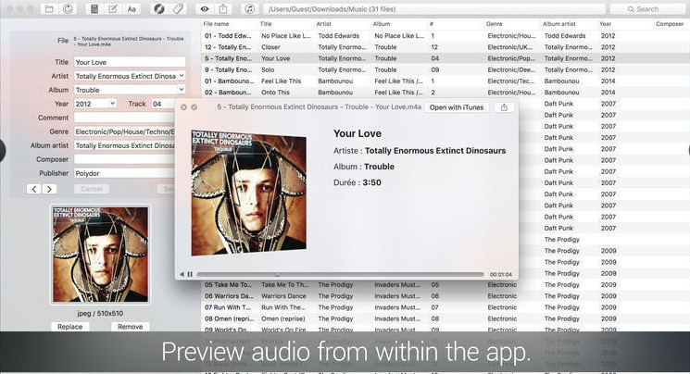Click the empty Comment field
Image resolution: width=690 pixels, height=374 pixels.
pos(124,118)
